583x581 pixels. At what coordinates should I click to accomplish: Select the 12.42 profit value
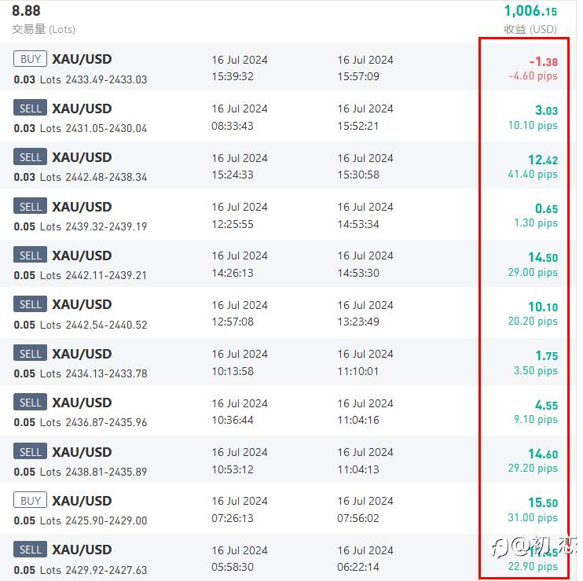pyautogui.click(x=543, y=160)
